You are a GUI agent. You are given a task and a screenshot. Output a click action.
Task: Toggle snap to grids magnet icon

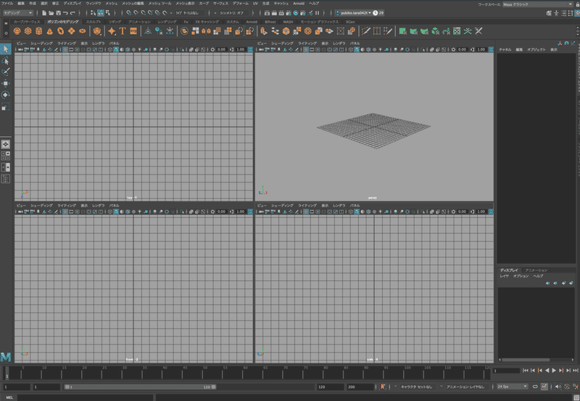129,13
